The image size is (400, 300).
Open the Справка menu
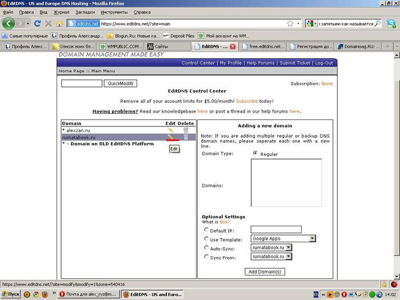(x=142, y=12)
